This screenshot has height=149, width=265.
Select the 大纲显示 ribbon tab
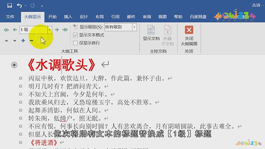pyautogui.click(x=32, y=17)
